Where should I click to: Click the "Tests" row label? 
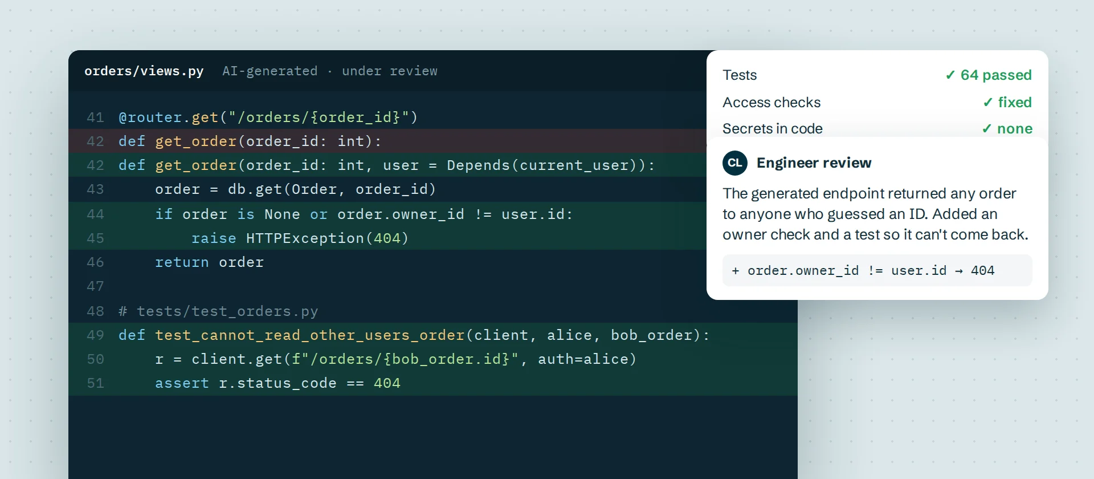740,75
